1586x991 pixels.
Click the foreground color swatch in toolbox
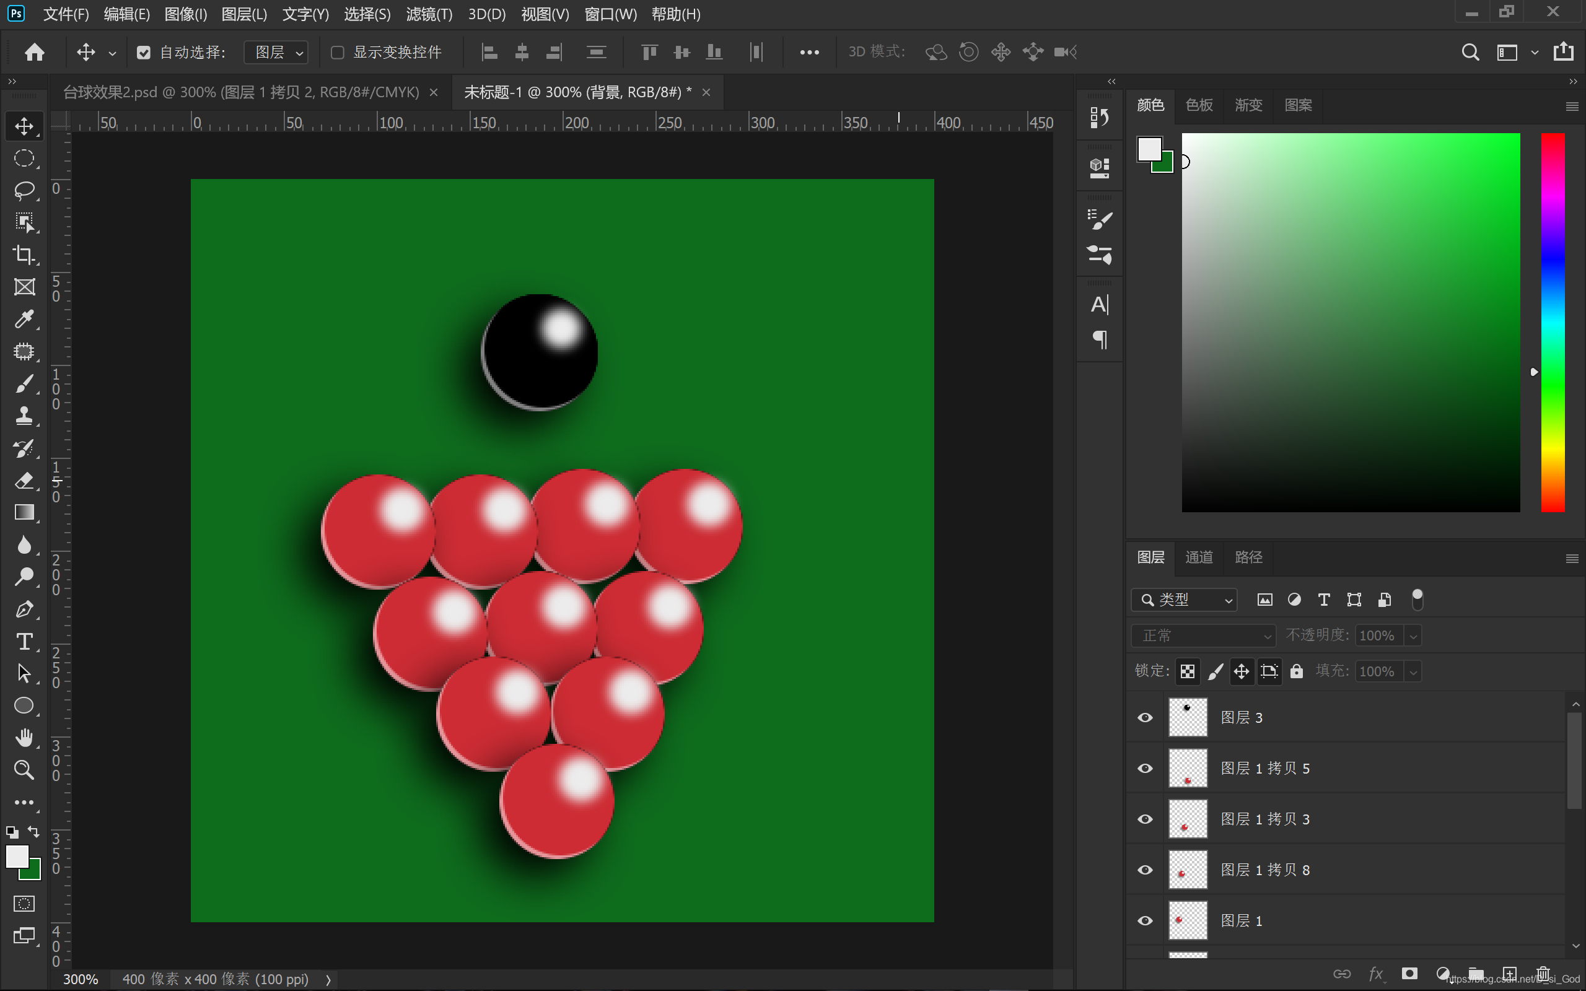[x=17, y=857]
